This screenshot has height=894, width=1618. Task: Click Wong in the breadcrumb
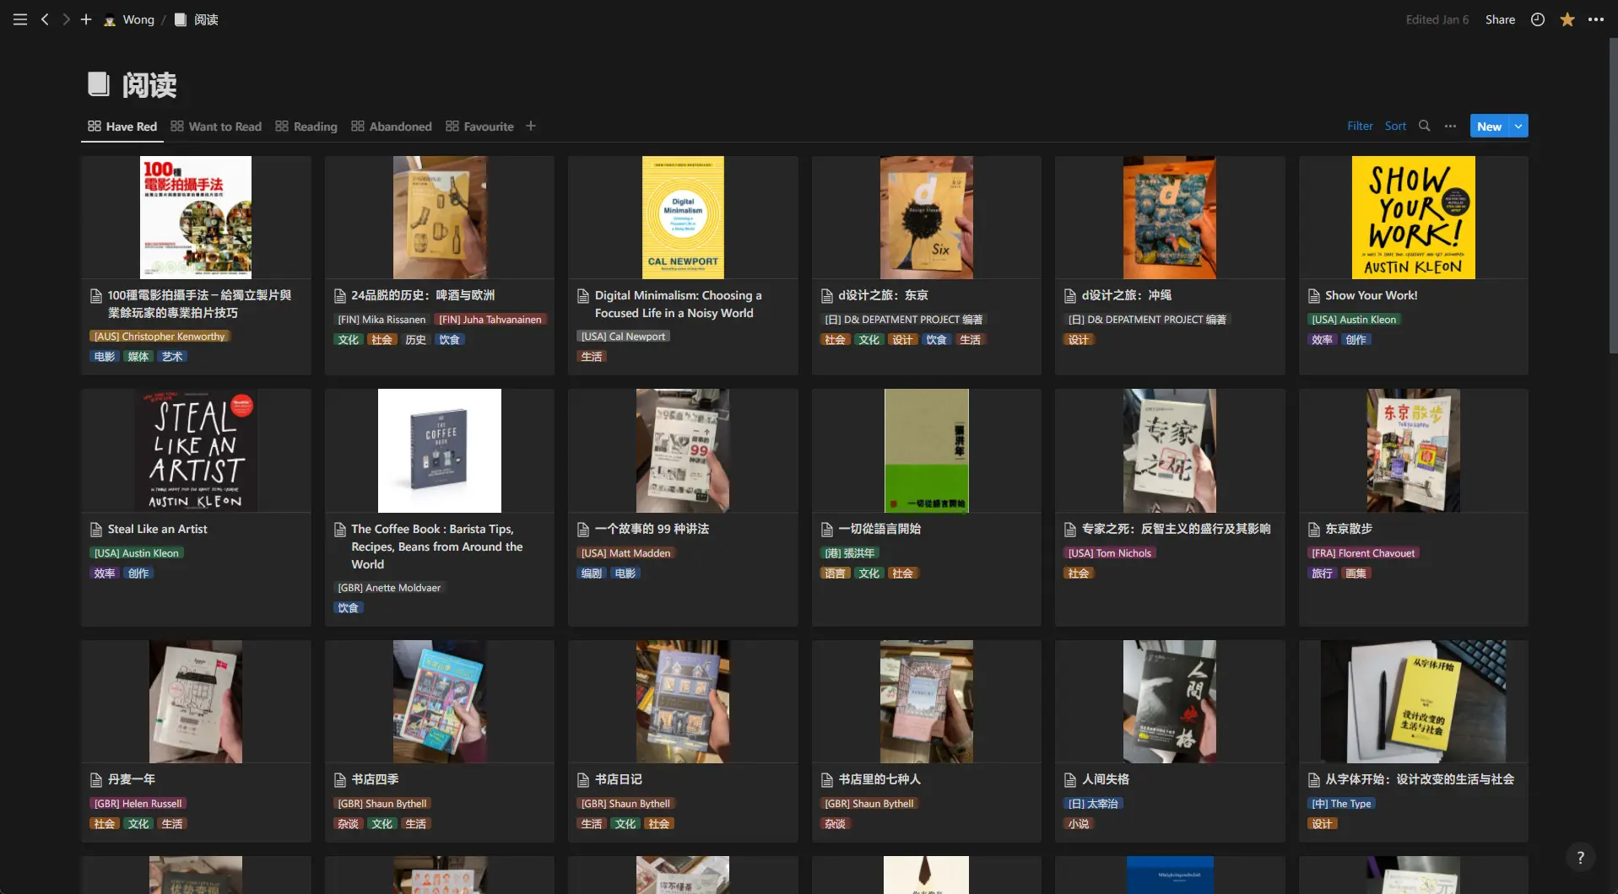(x=138, y=19)
